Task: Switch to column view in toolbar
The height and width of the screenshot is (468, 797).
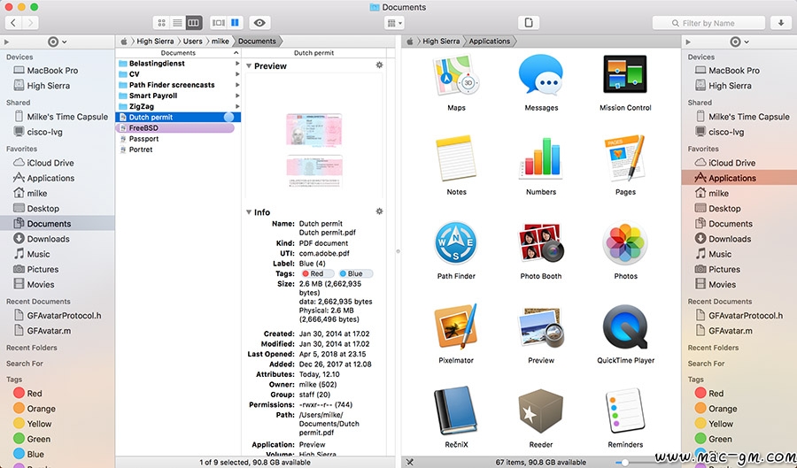Action: 194,23
